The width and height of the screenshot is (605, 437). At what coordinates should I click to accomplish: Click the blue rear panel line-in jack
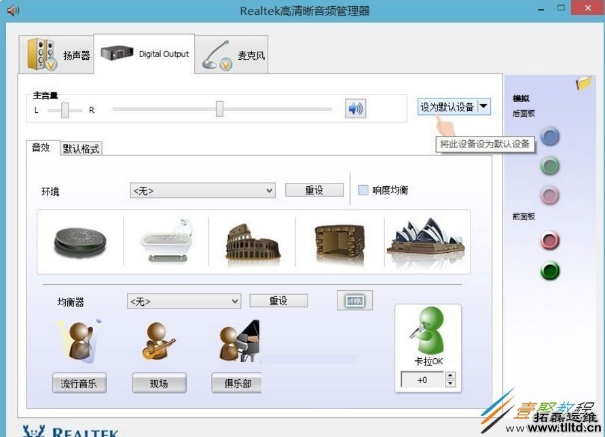pos(549,137)
